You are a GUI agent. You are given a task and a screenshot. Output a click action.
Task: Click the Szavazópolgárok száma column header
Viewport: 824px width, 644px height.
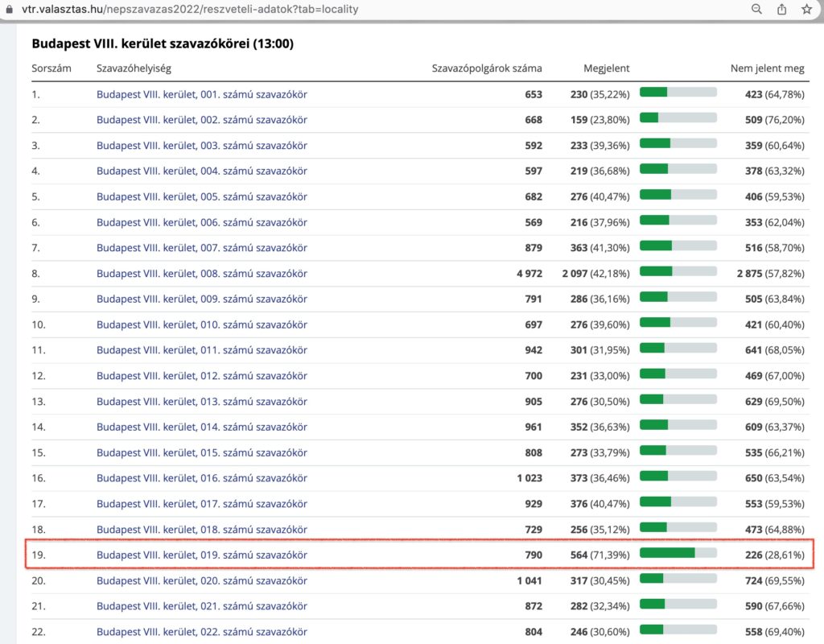tap(487, 68)
